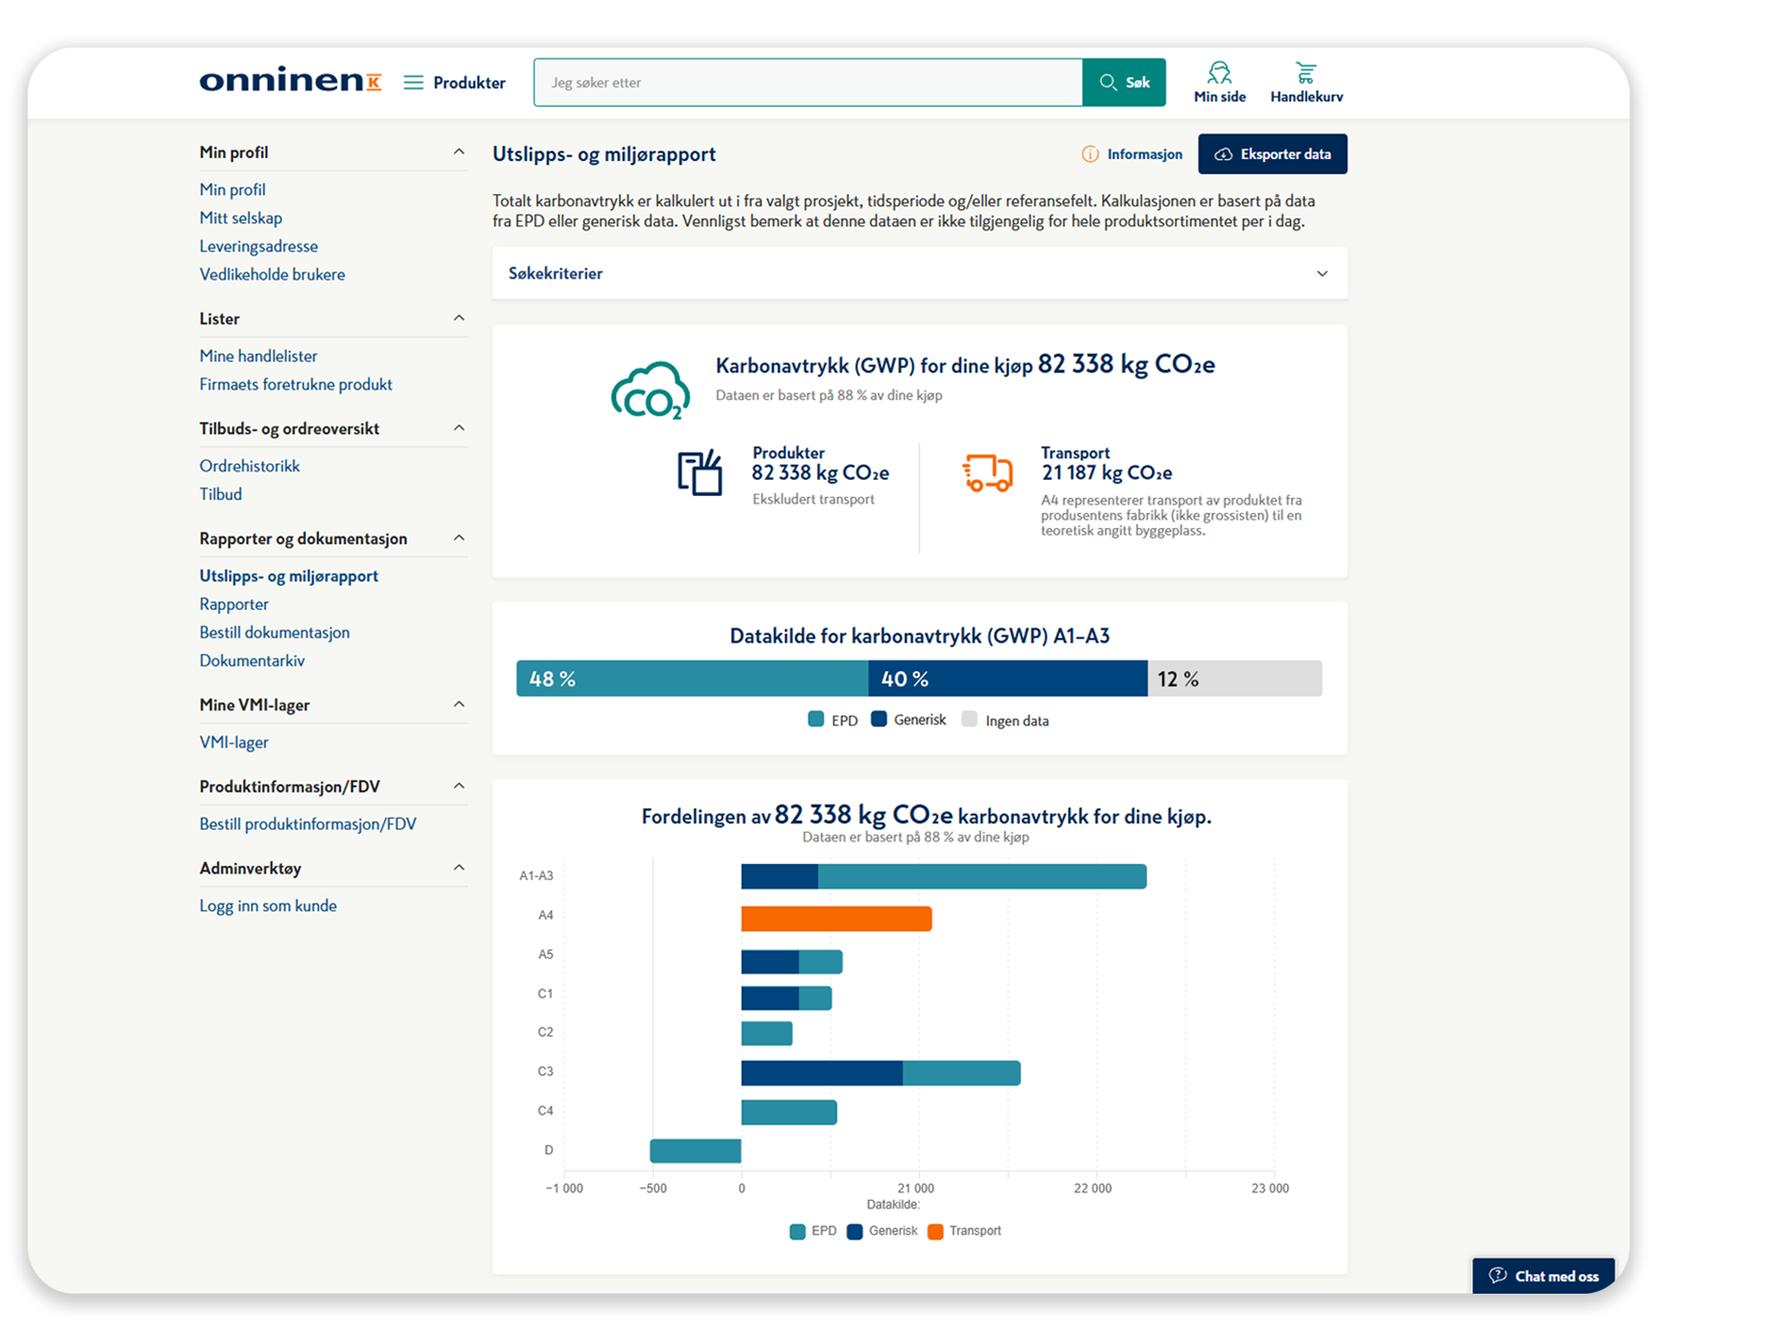Open Chat med oss
The width and height of the screenshot is (1789, 1341).
(x=1544, y=1276)
